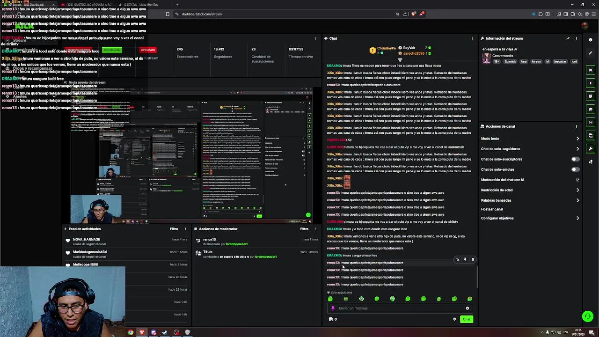Viewport: 599px width, 337px height.
Task: Click the Brave shield icon
Action: pos(413,14)
